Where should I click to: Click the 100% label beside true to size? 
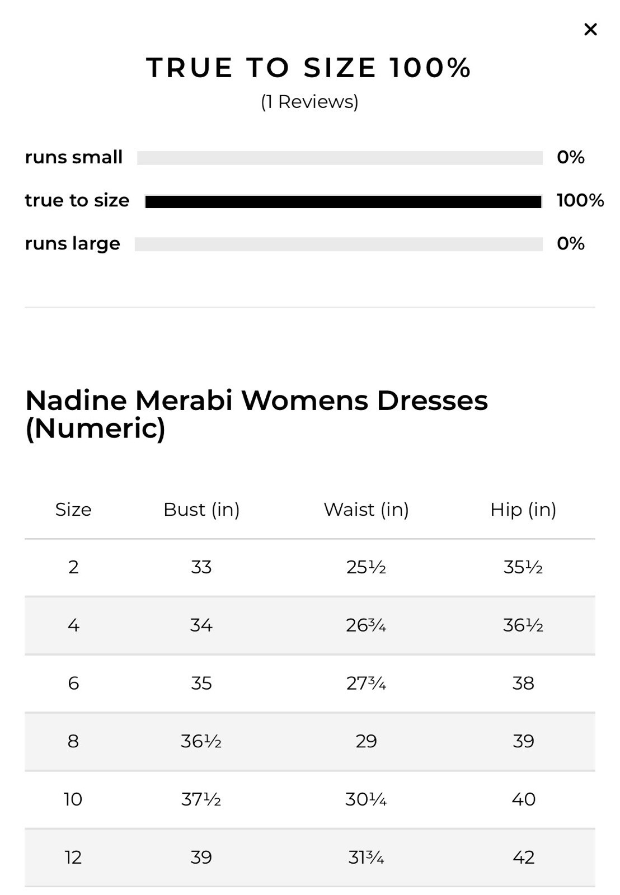(580, 200)
